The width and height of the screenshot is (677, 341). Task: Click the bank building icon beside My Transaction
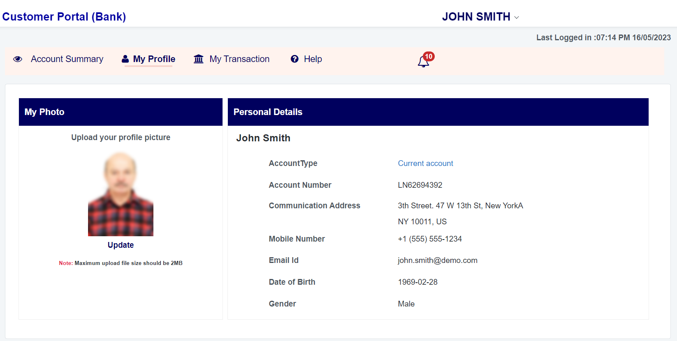199,59
